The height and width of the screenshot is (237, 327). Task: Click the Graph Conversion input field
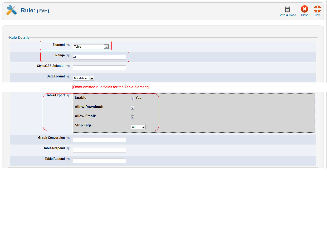pyautogui.click(x=99, y=140)
